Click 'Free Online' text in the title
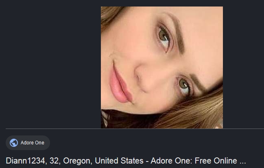The image size is (264, 168). coord(216,161)
